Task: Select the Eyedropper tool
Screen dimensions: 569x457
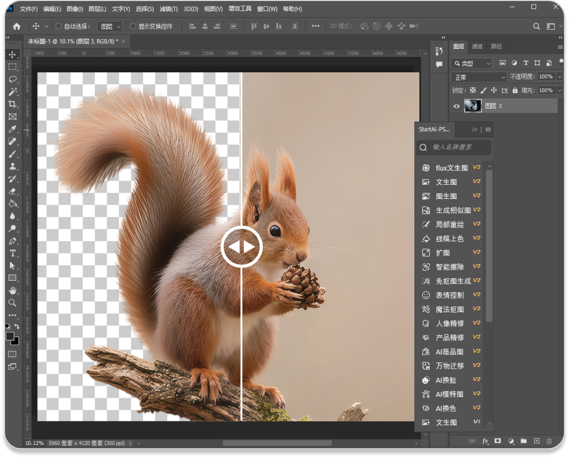Action: [13, 129]
